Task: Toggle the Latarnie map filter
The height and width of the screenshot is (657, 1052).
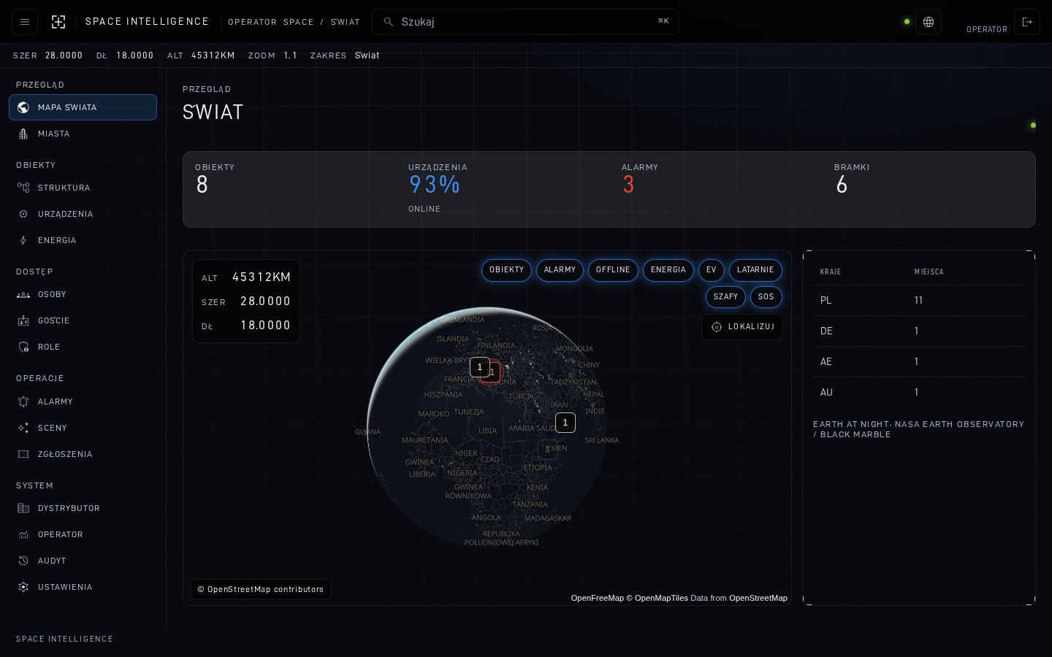Action: coord(755,270)
